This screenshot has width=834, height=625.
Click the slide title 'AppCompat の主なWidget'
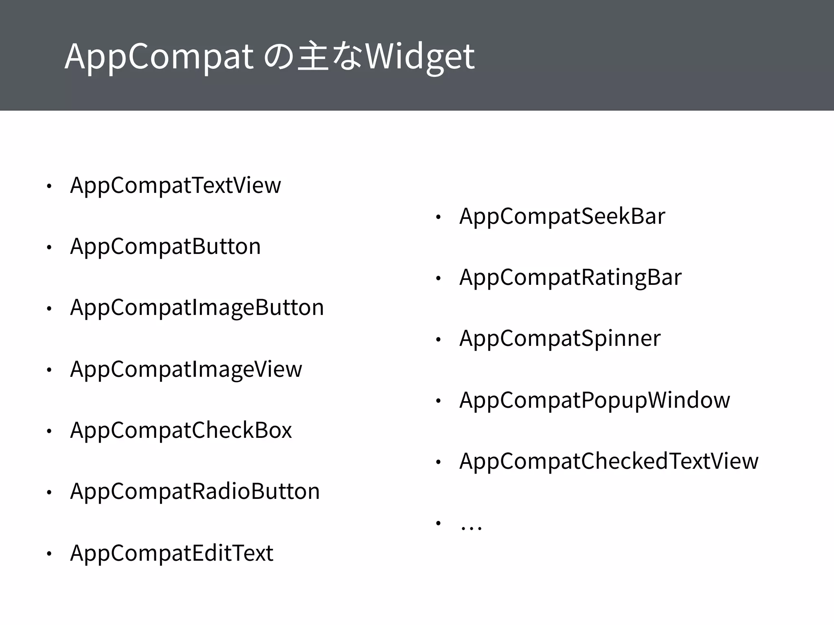[269, 57]
